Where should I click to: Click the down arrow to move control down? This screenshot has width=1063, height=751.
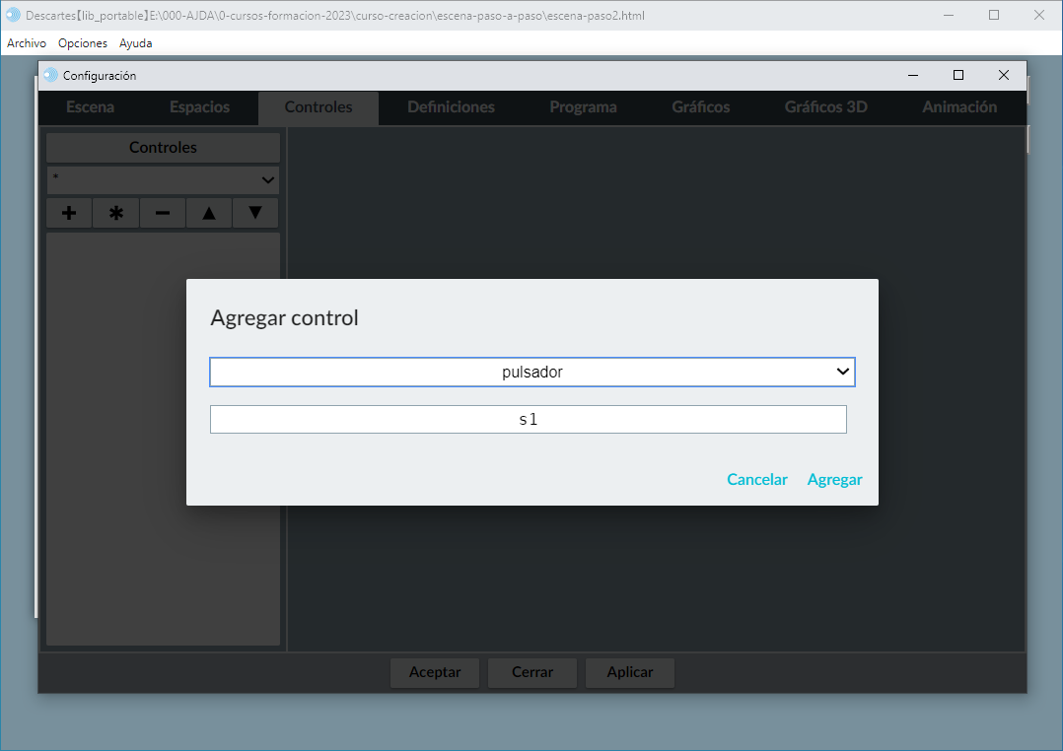[255, 213]
